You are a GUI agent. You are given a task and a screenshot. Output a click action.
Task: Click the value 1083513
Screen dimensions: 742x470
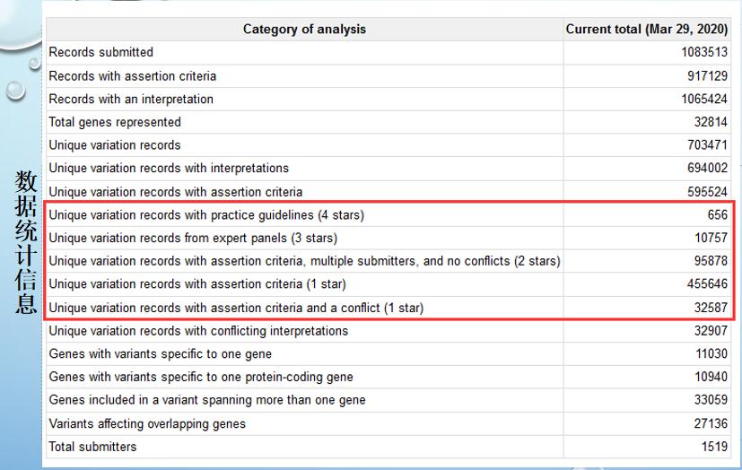pos(703,52)
